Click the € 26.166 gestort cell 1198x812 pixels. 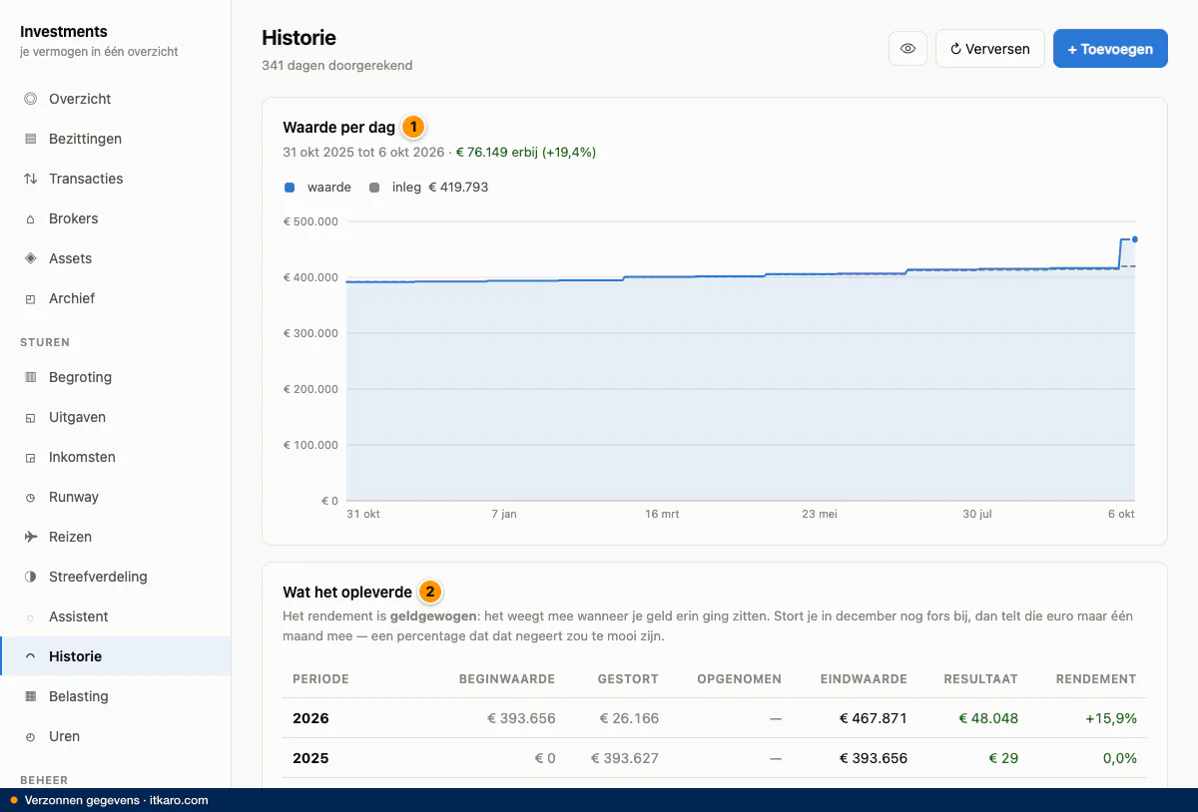629,718
